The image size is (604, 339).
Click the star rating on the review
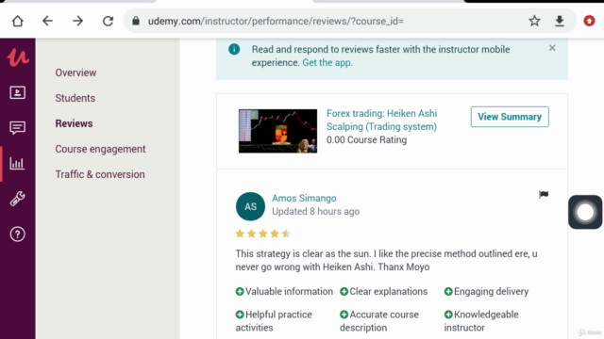point(263,234)
